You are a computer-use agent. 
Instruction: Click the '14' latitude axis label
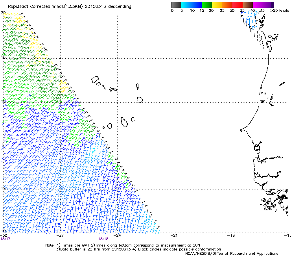3,145
